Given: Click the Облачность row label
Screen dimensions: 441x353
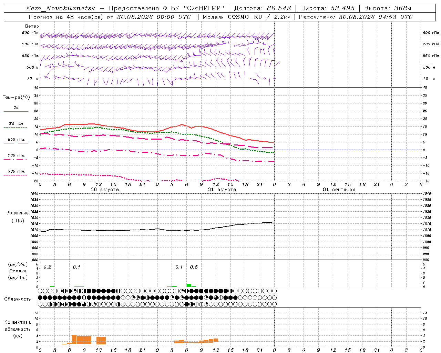Looking at the screenshot, I should coord(18,299).
